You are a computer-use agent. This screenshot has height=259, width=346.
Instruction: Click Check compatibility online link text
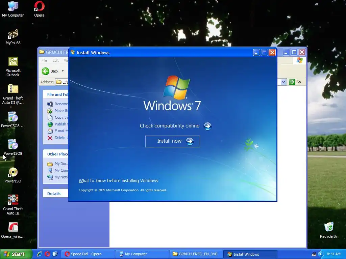pyautogui.click(x=170, y=126)
